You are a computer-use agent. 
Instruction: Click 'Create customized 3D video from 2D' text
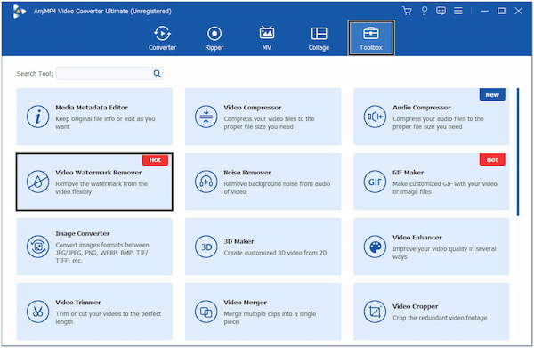click(x=275, y=253)
